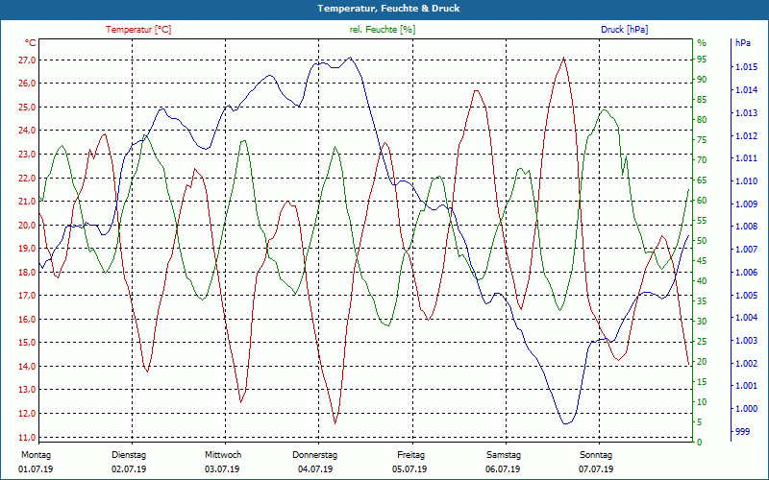Click the 'Donnerstag' day label
769x480 pixels.
click(x=315, y=455)
